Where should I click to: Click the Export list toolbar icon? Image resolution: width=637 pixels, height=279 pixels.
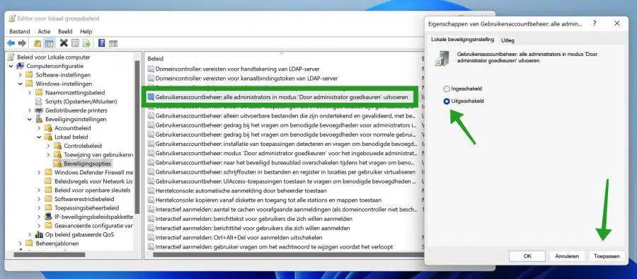pos(86,43)
